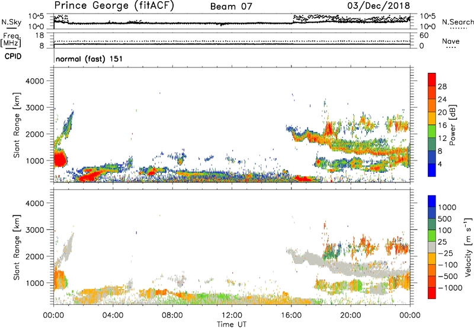Click the date "03/Dec/2018"
The width and height of the screenshot is (474, 328).
tap(379, 5)
